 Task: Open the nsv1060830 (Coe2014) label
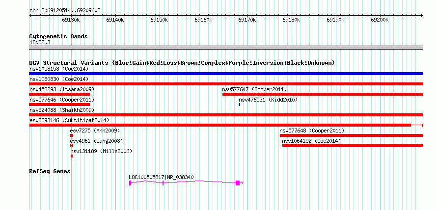59,79
